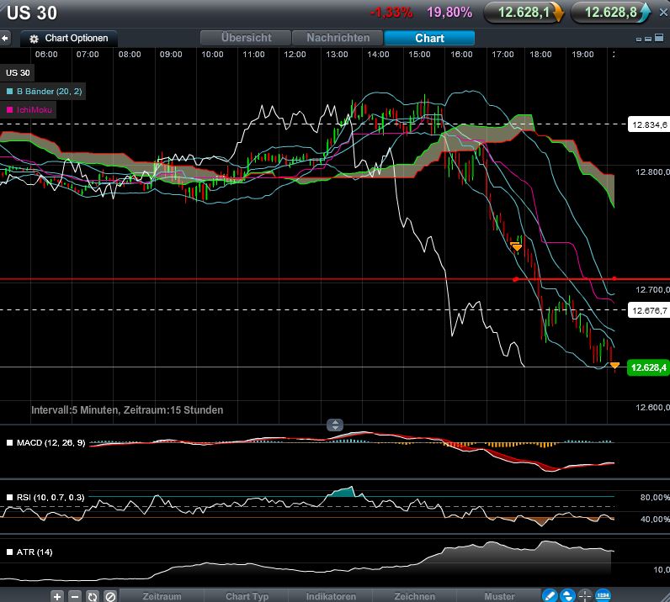
Task: Click the 12:00 time axis label
Action: click(x=295, y=54)
